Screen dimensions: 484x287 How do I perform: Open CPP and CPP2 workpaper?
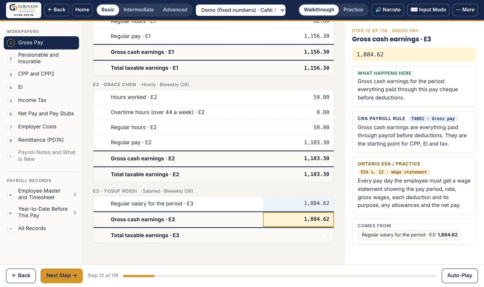point(41,74)
